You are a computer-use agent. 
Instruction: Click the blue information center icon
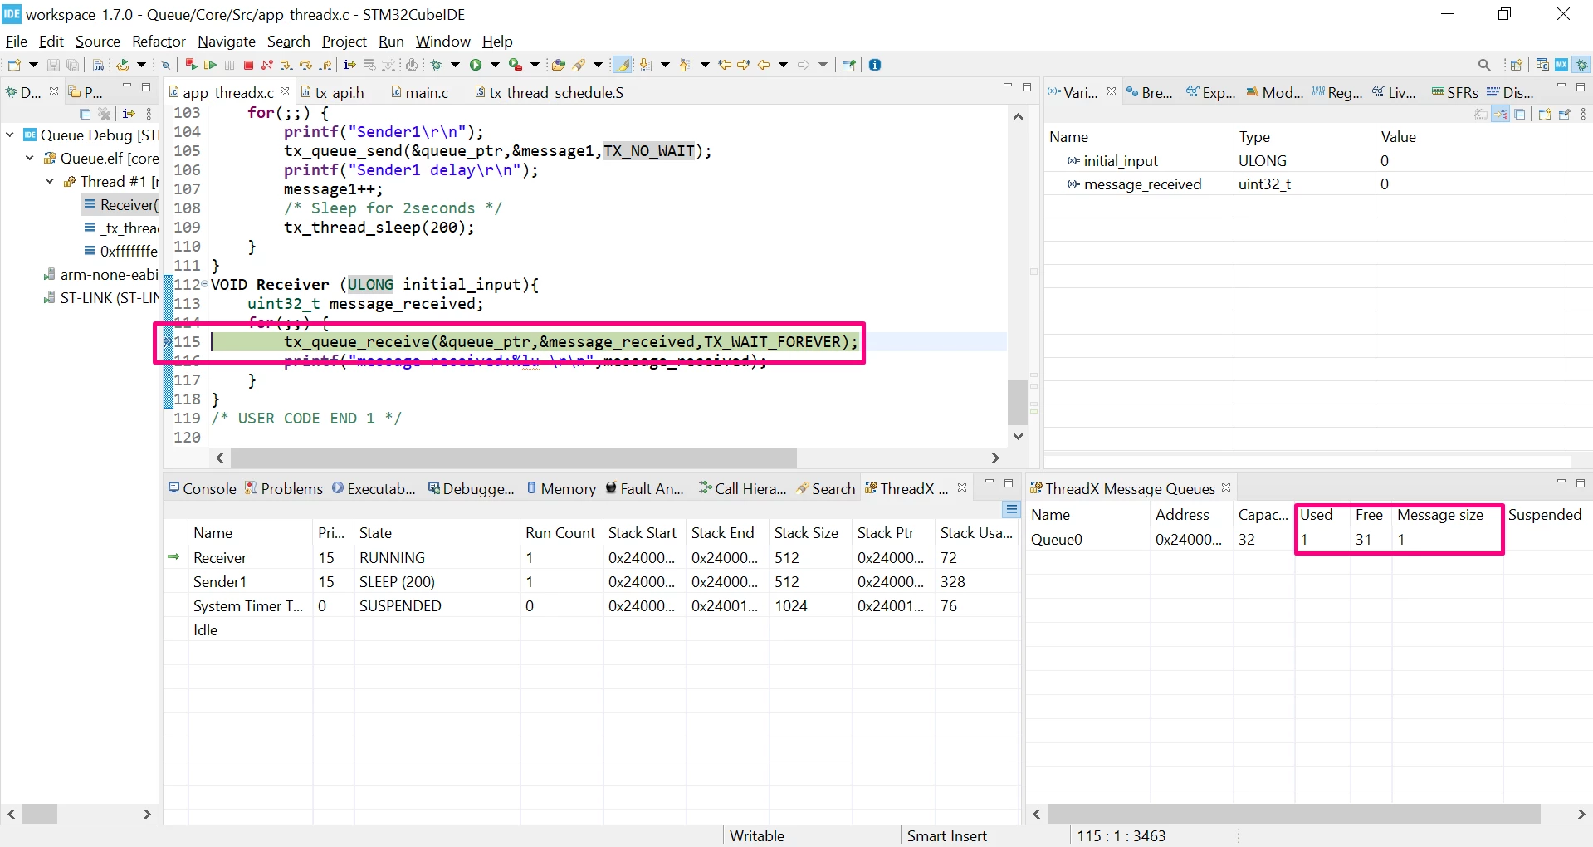(x=875, y=65)
